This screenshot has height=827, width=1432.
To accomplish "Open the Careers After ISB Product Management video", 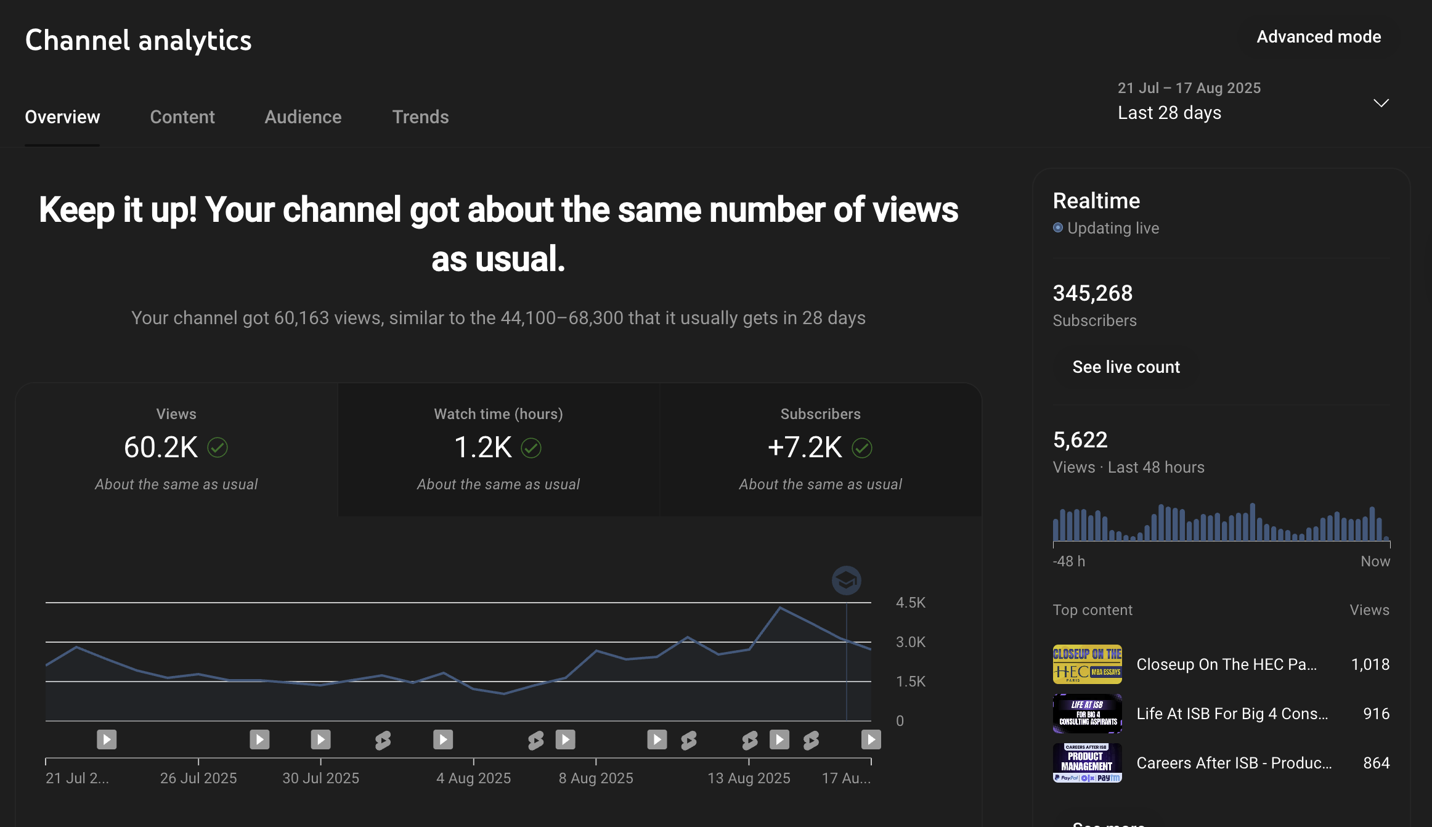I will coord(1234,763).
